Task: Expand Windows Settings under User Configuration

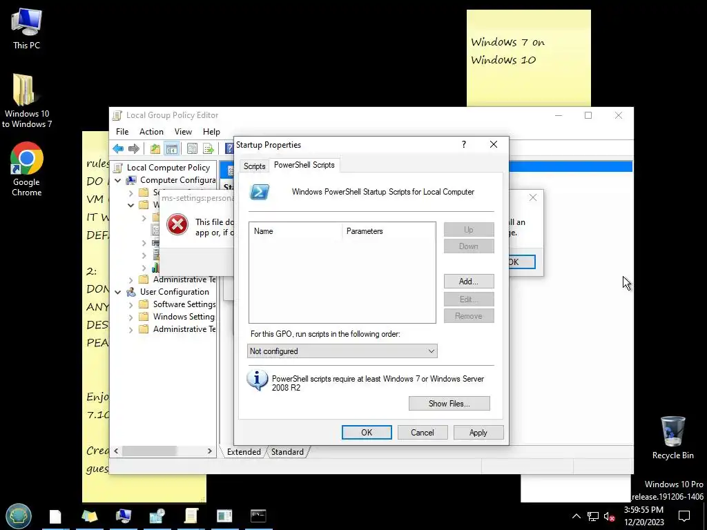Action: [130, 317]
